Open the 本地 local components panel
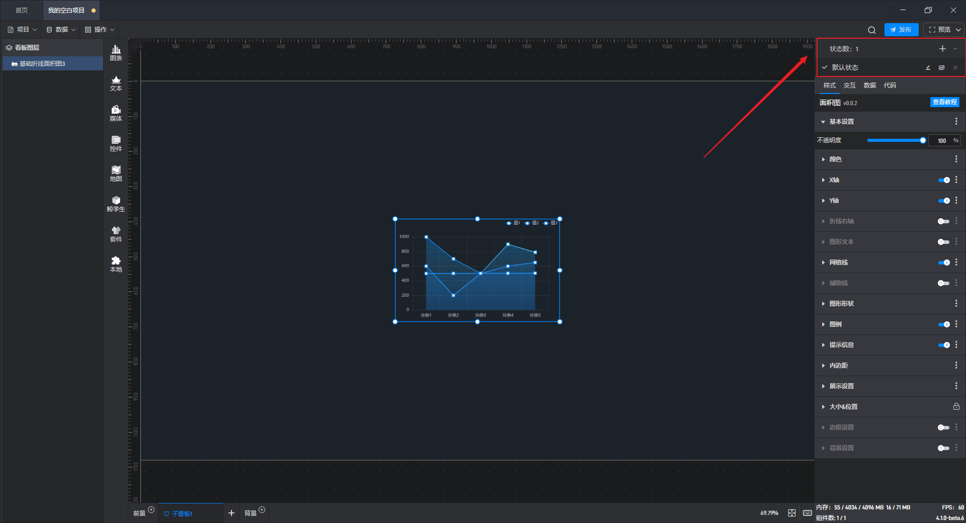 coord(116,264)
